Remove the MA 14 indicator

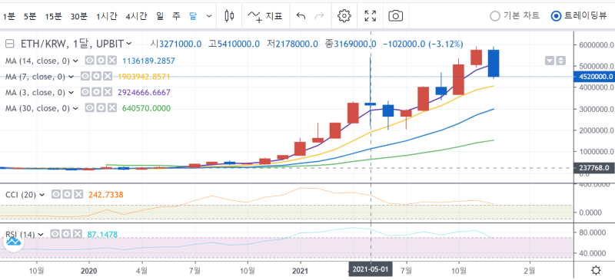111,61
